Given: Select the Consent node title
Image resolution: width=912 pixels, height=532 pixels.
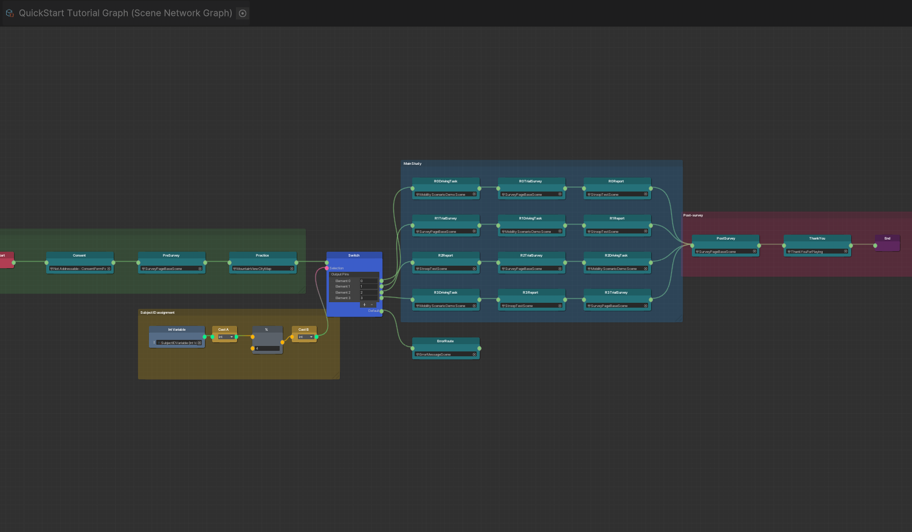Looking at the screenshot, I should coord(80,255).
